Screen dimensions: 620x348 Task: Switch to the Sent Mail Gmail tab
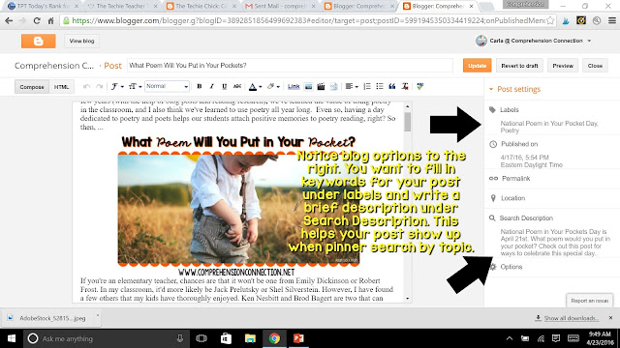(x=279, y=7)
